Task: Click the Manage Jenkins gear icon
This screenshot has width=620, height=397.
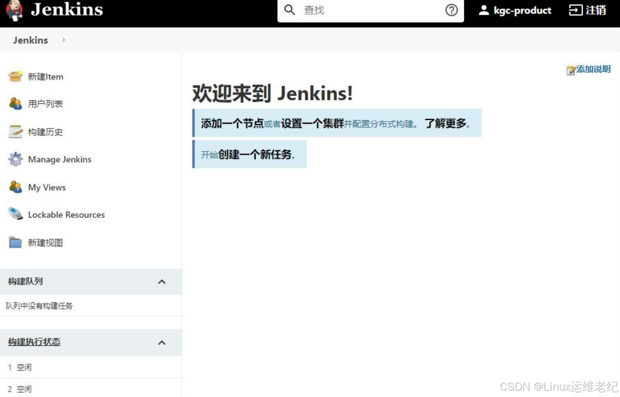Action: pyautogui.click(x=15, y=159)
